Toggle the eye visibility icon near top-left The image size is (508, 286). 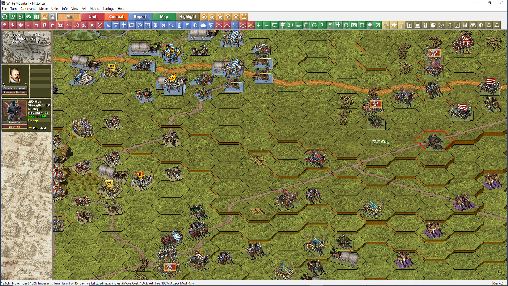(28, 16)
